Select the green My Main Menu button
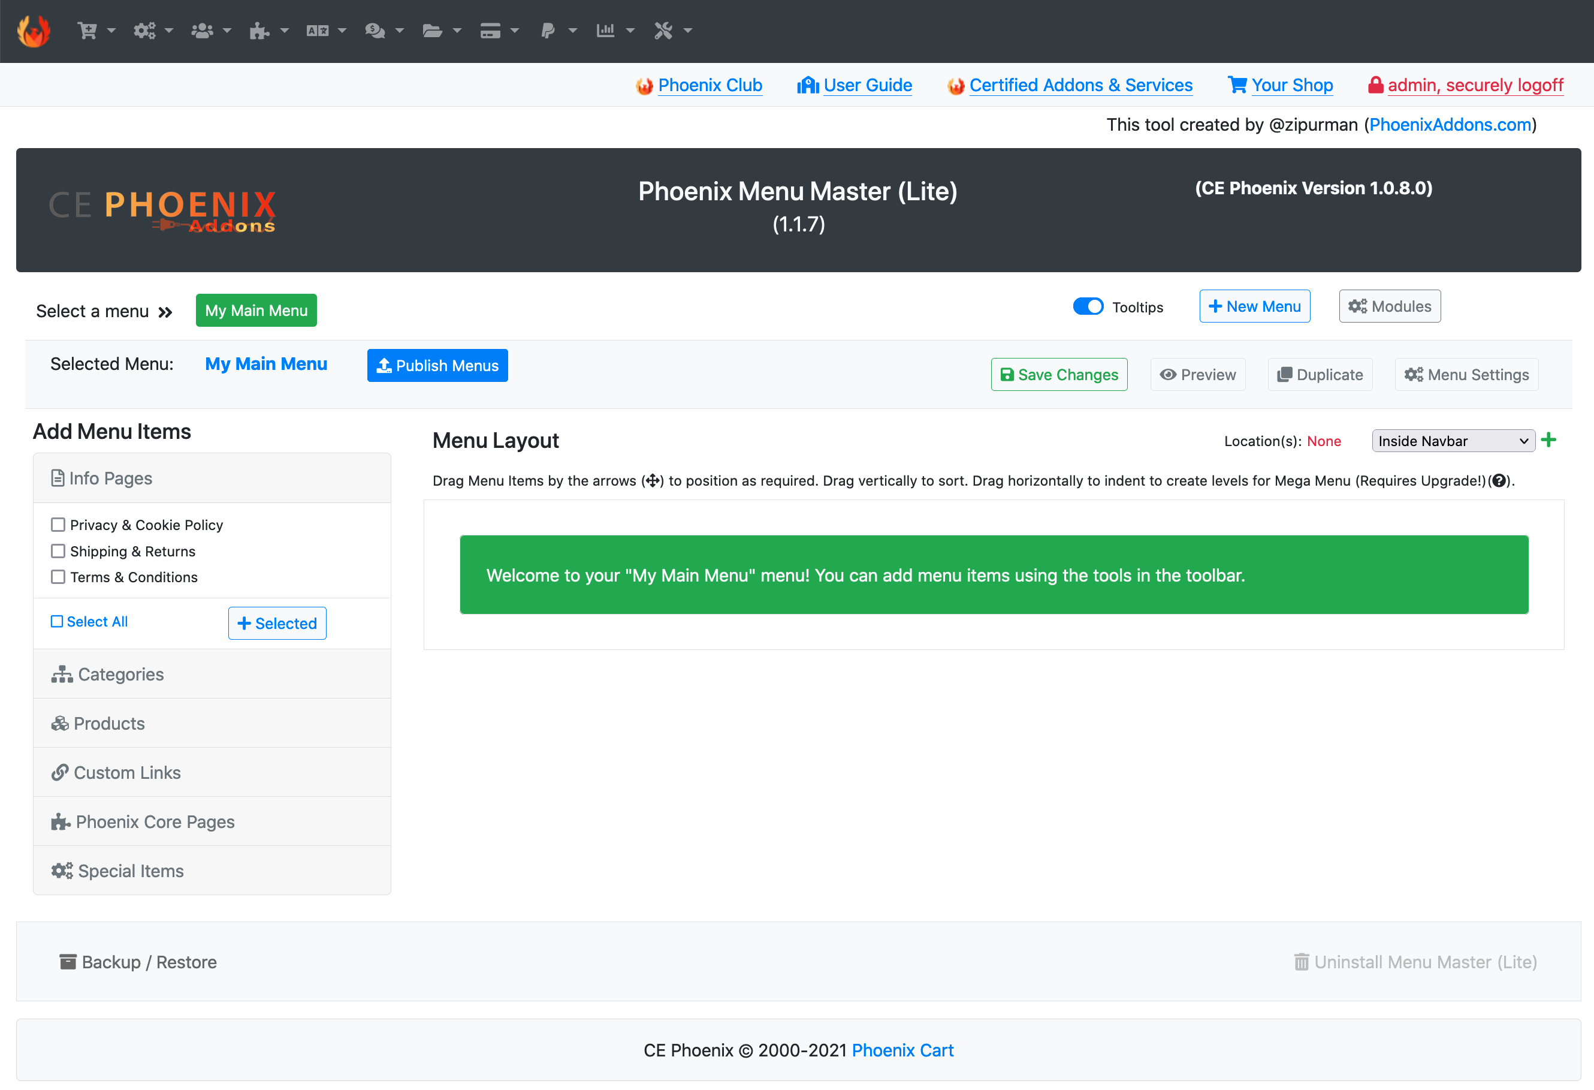This screenshot has height=1090, width=1594. click(256, 310)
